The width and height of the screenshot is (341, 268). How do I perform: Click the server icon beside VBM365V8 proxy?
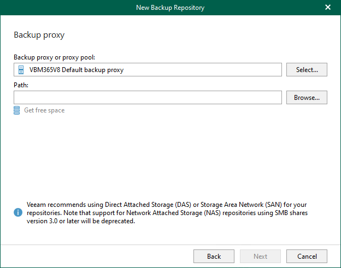(x=21, y=70)
